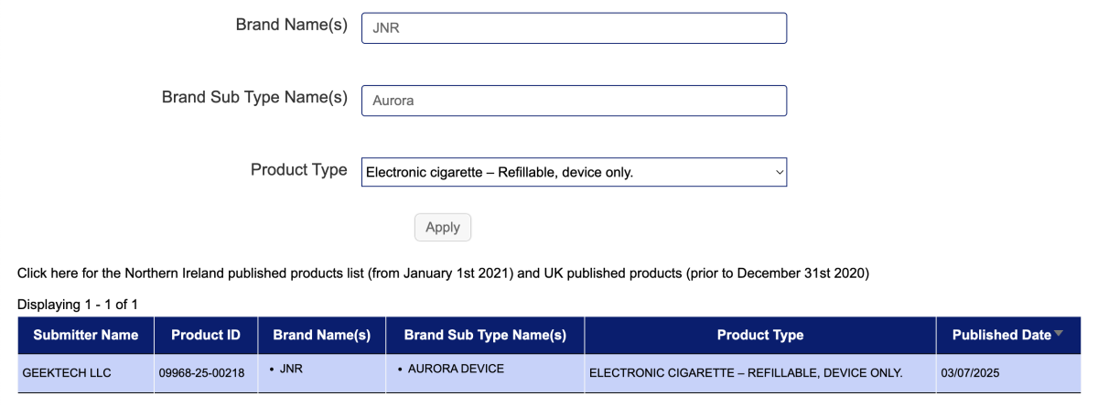The width and height of the screenshot is (1098, 407).
Task: Click the product type table cell text
Action: point(746,373)
